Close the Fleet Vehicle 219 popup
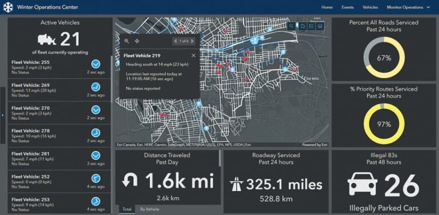The height and width of the screenshot is (215, 439). coord(193,55)
